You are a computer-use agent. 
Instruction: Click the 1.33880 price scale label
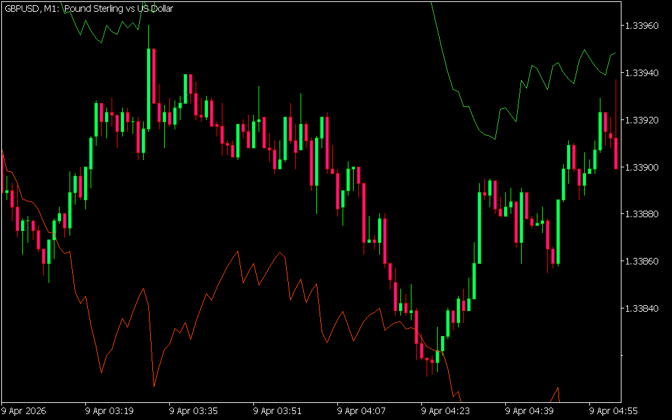tap(642, 214)
